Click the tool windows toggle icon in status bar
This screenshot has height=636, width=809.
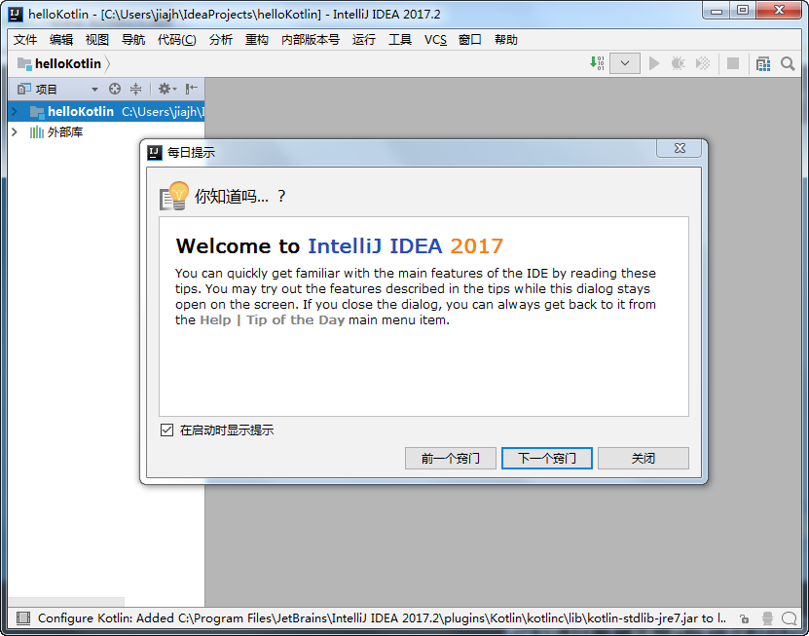(x=22, y=617)
